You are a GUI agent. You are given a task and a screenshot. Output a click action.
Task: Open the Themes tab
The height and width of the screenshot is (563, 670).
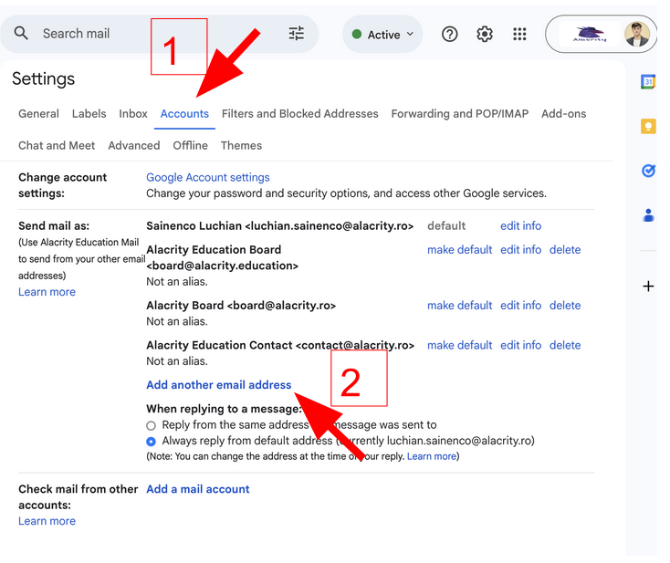(x=241, y=146)
